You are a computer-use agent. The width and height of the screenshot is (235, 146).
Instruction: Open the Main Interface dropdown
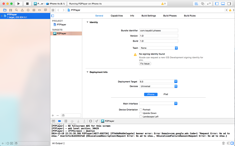(176, 103)
